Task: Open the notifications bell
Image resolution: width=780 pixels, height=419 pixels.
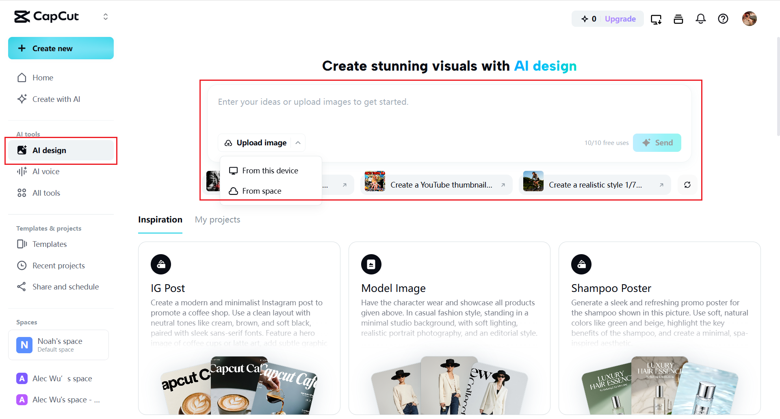Action: (700, 19)
